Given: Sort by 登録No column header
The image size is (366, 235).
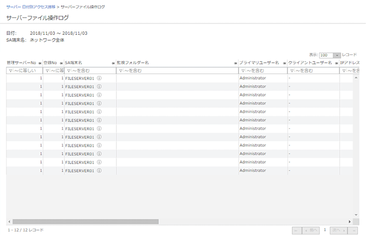Looking at the screenshot, I should coord(50,63).
